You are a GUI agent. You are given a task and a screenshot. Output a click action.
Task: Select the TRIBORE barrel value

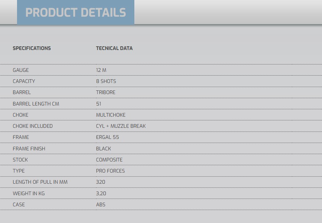(x=106, y=92)
